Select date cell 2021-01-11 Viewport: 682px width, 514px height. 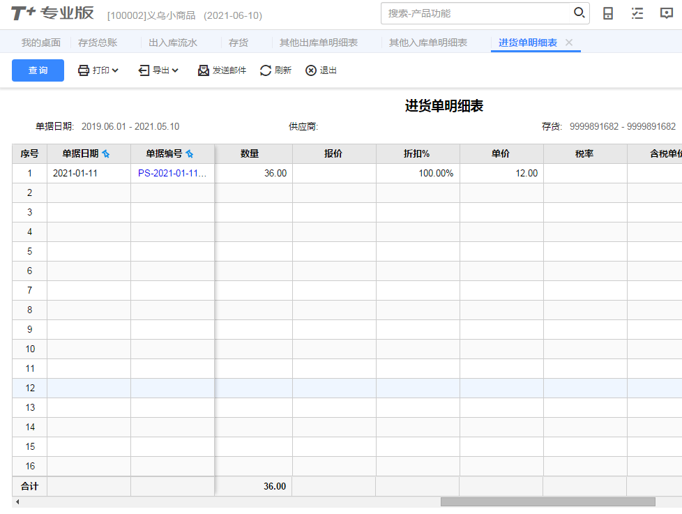(89, 173)
